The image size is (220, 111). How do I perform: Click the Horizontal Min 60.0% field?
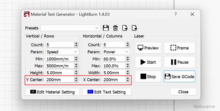(114, 59)
